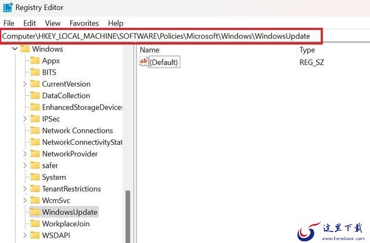Sort by the Type column header

[x=307, y=50]
